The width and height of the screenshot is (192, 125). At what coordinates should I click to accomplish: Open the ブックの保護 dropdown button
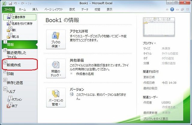(x=56, y=39)
